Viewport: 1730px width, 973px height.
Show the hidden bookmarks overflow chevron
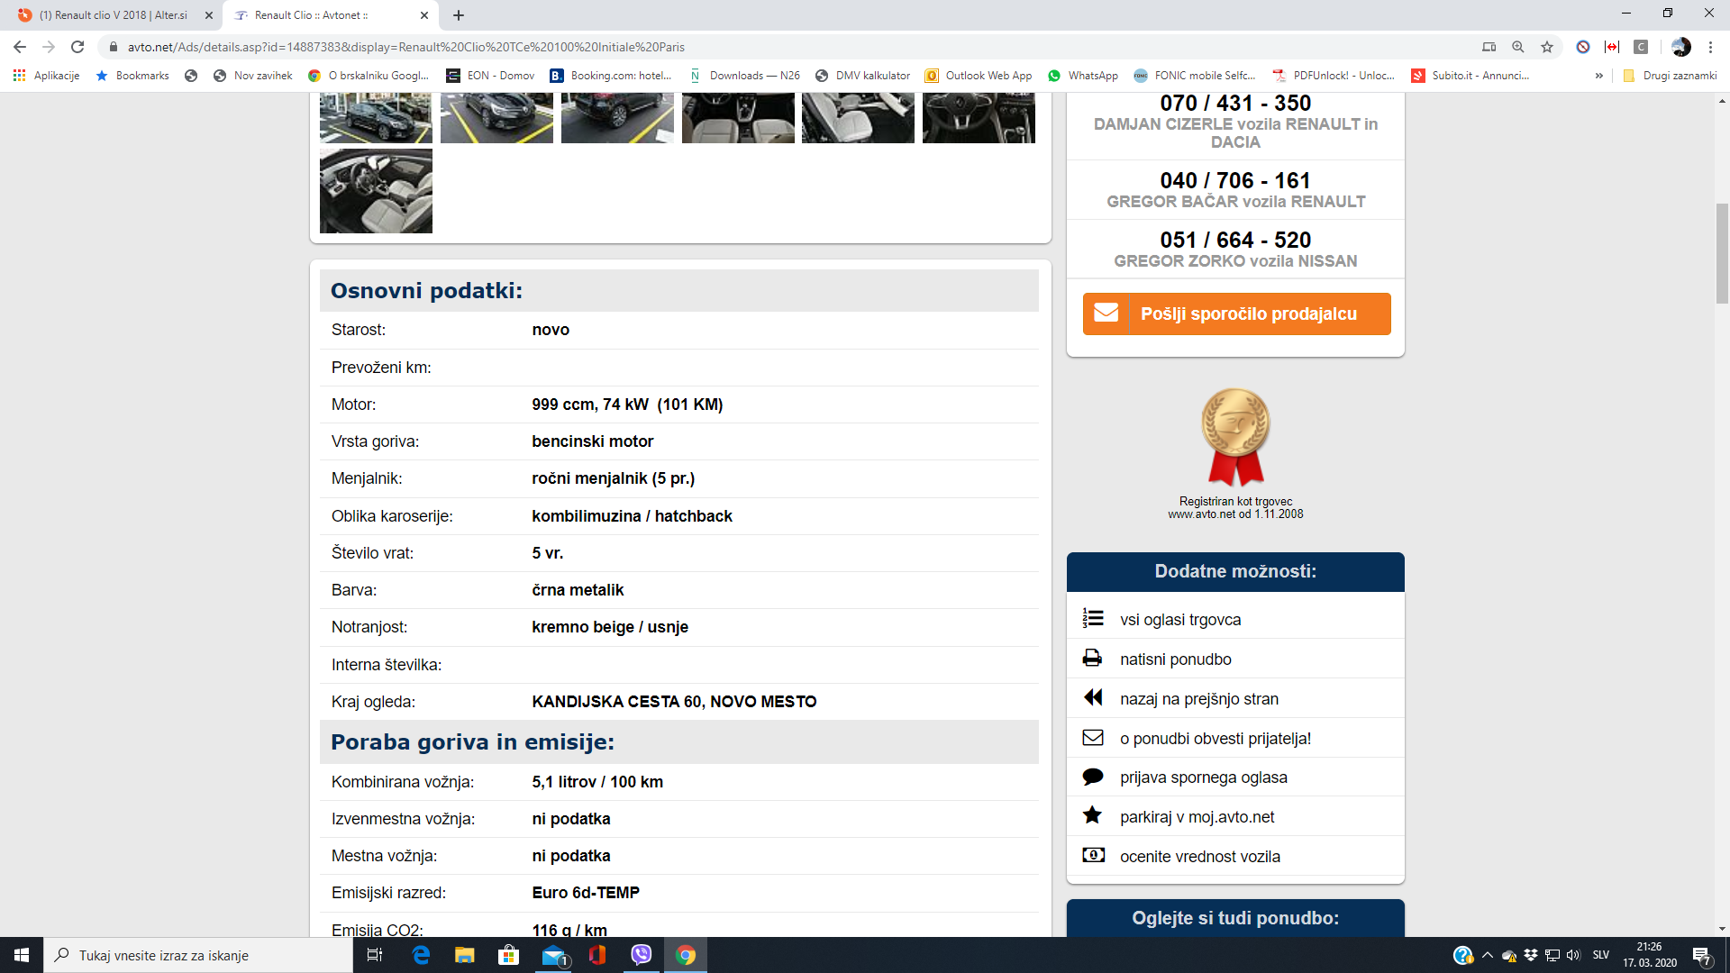coord(1599,76)
